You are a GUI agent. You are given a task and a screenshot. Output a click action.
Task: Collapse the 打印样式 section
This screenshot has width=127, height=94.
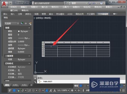(x=29, y=64)
